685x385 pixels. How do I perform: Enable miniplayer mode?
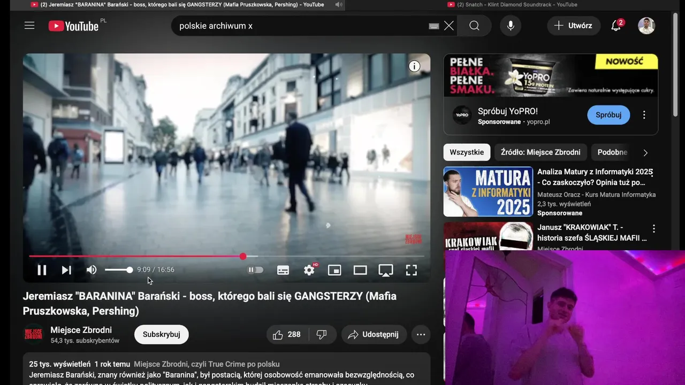pyautogui.click(x=334, y=270)
